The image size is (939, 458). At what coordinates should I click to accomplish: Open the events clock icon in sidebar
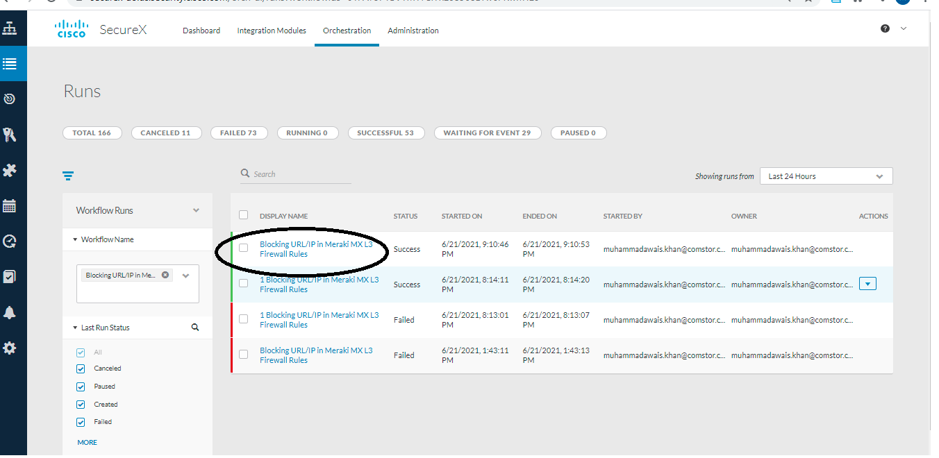9,241
